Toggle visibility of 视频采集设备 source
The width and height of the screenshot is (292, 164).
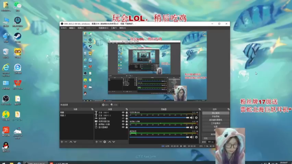click(123, 121)
